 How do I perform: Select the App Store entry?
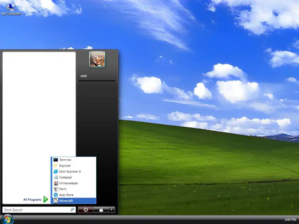point(74,195)
